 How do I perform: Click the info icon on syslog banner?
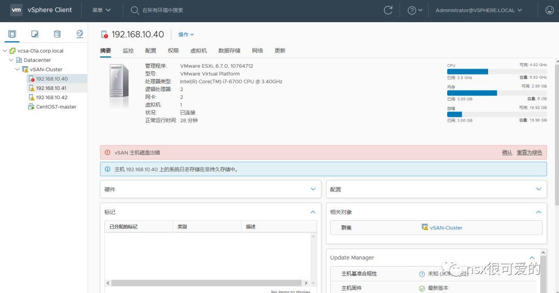click(x=107, y=169)
